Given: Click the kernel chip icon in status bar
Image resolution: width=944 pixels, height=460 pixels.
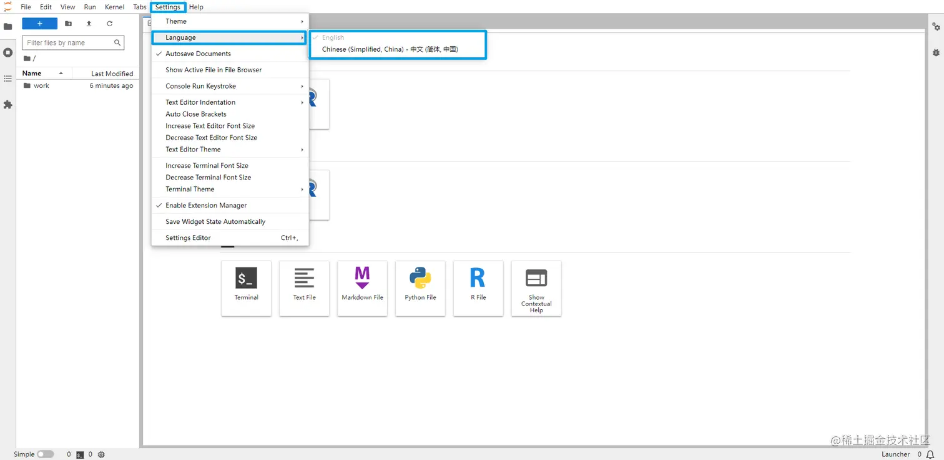Looking at the screenshot, I should tap(102, 455).
